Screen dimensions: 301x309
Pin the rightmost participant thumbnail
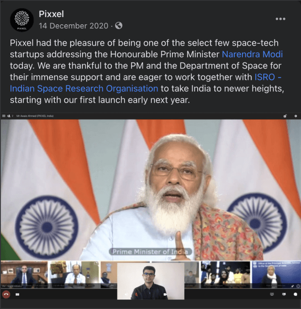[x=292, y=286]
